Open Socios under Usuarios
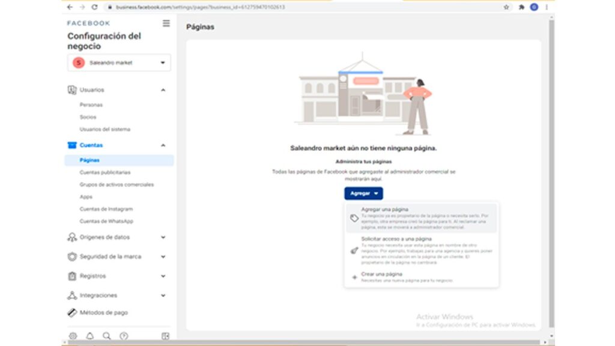615x346 pixels. click(88, 117)
